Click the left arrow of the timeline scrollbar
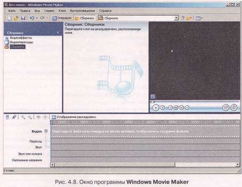Viewport: 242px width, 187px height. click(52, 165)
